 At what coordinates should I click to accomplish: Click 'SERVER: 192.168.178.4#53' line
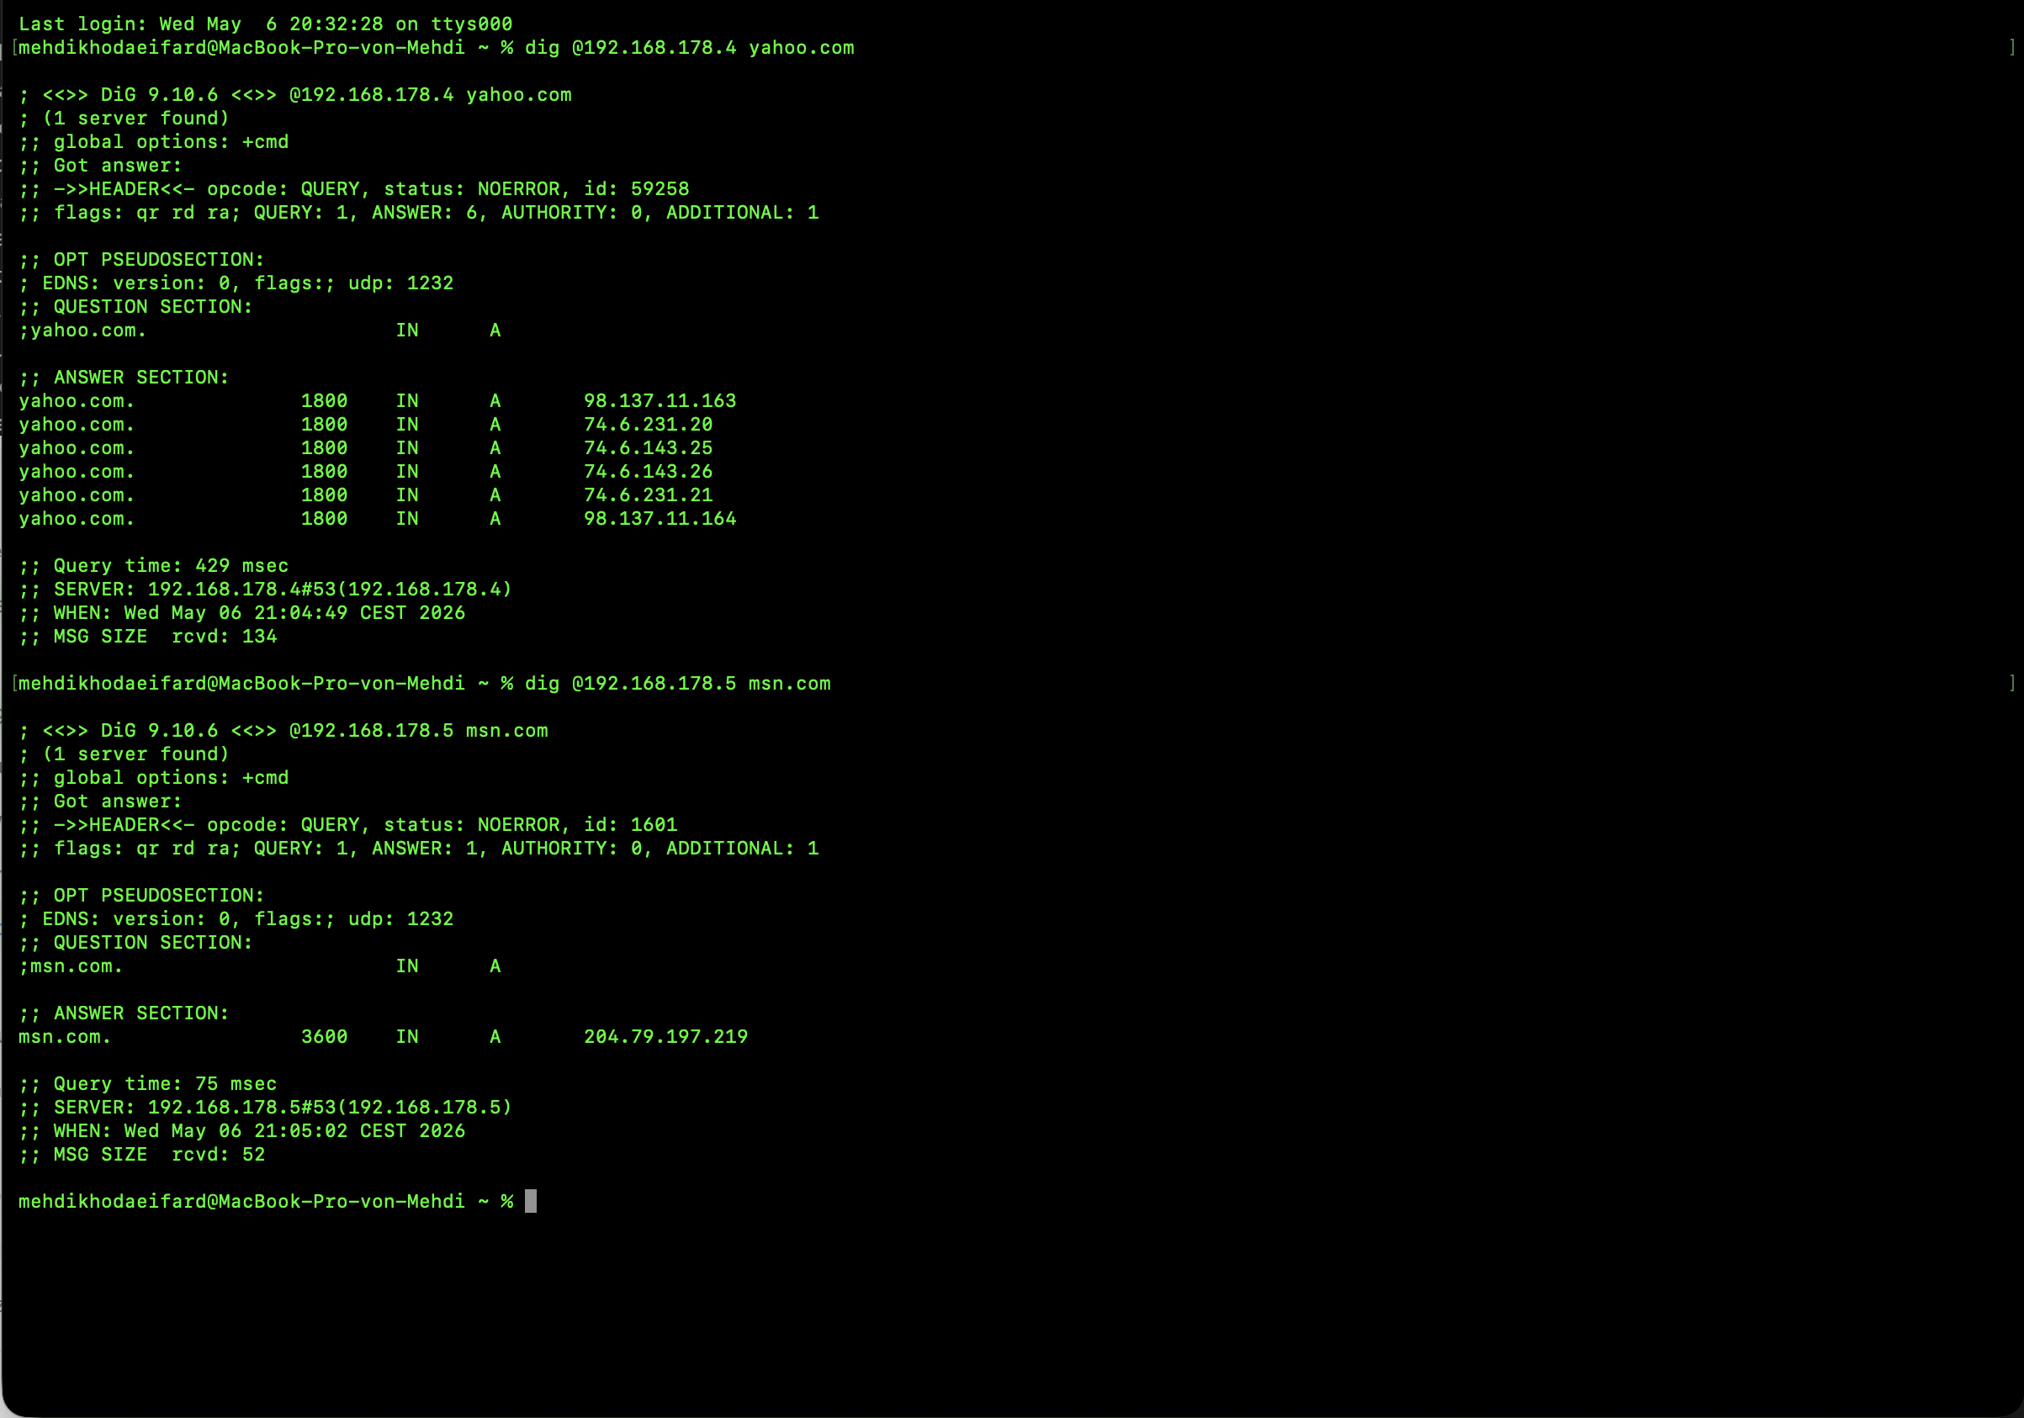click(x=265, y=590)
